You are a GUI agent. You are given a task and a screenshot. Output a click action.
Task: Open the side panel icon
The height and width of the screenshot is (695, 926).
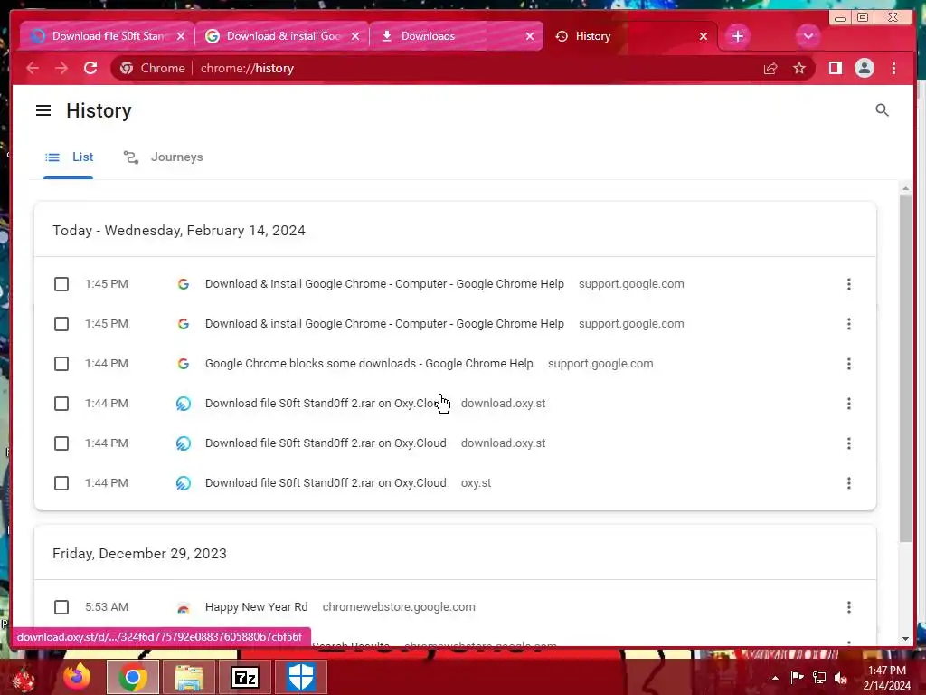tap(835, 69)
